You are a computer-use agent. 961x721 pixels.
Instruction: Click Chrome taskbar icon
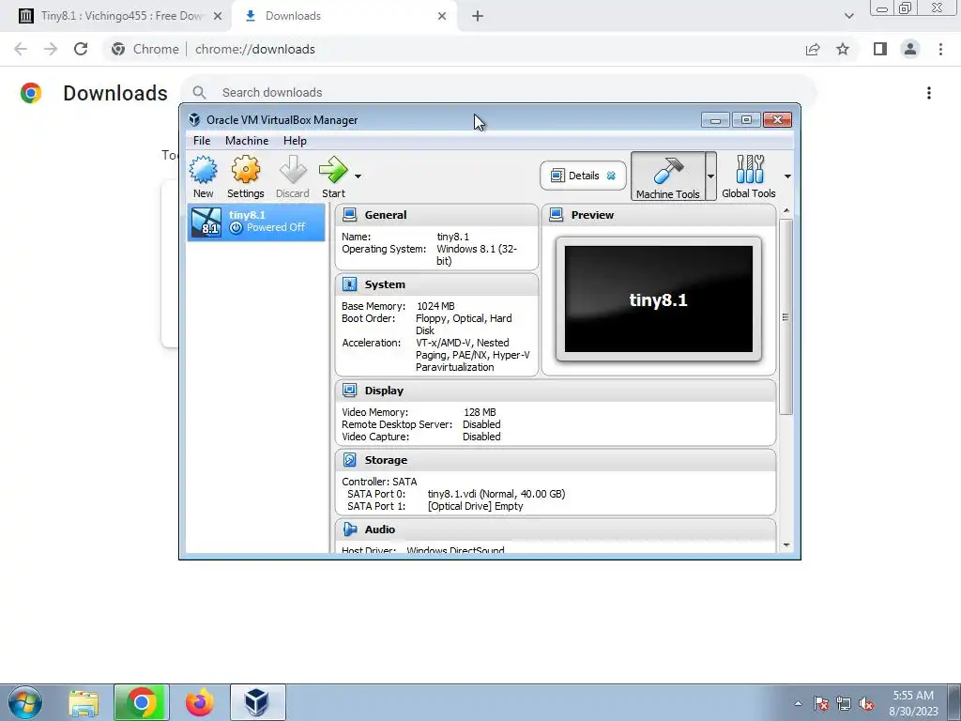[x=141, y=702]
